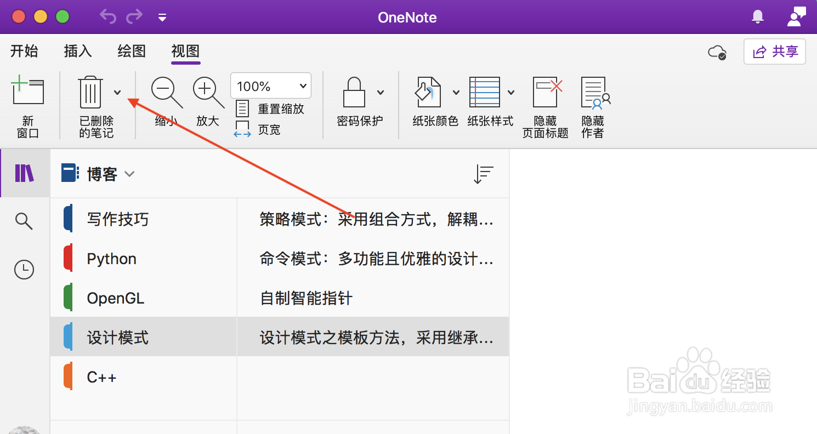817x434 pixels.
Task: Open the notifications bell
Action: point(758,17)
